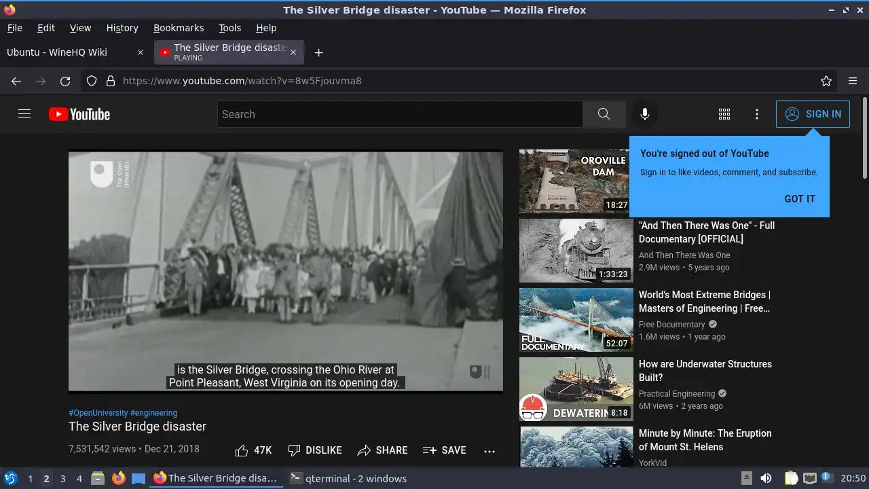This screenshot has width=869, height=489.
Task: Click the show desktop taskbar icon
Action: pos(138,478)
